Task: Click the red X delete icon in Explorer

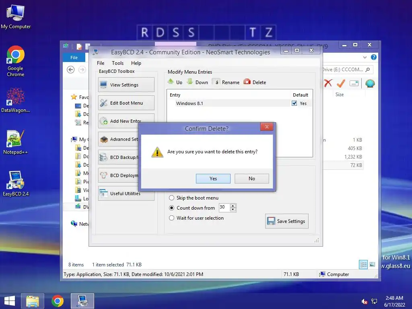Action: point(328,83)
